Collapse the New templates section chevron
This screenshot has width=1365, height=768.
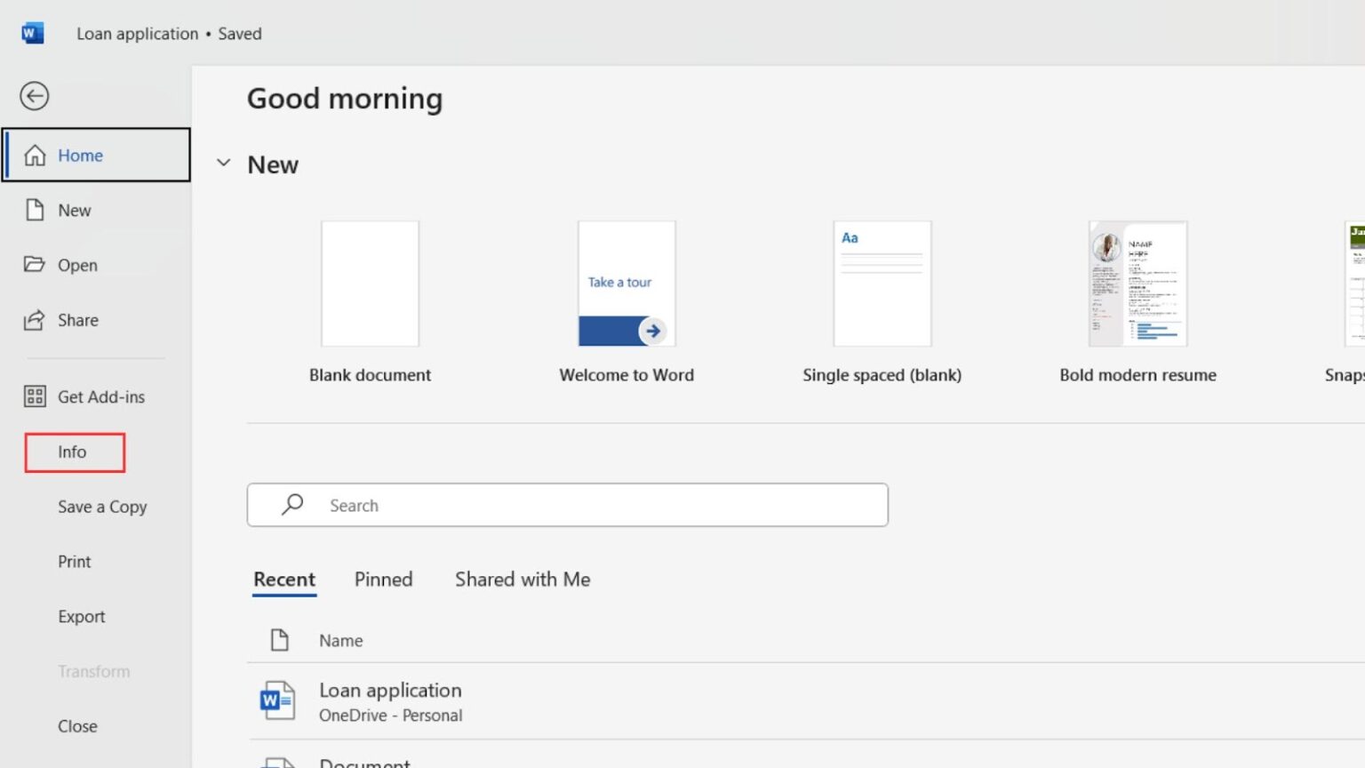tap(223, 163)
